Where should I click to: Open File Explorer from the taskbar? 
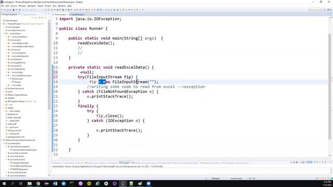pos(30,183)
